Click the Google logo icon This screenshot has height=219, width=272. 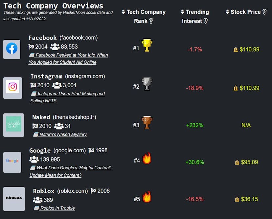click(x=12, y=162)
